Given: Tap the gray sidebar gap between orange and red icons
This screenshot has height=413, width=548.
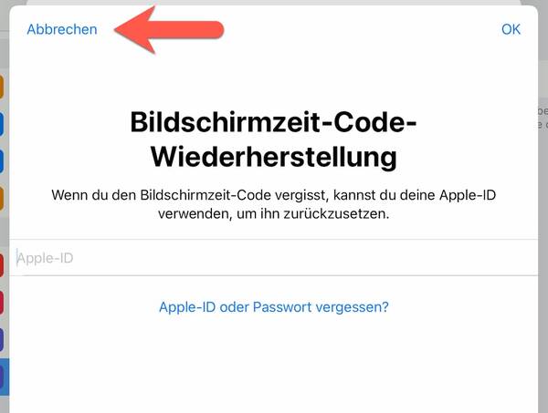Looking at the screenshot, I should tap(5, 232).
